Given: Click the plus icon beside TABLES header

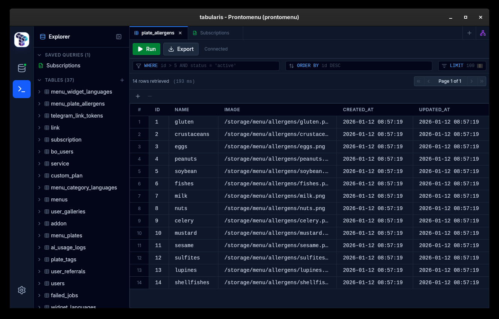Looking at the screenshot, I should pyautogui.click(x=122, y=80).
